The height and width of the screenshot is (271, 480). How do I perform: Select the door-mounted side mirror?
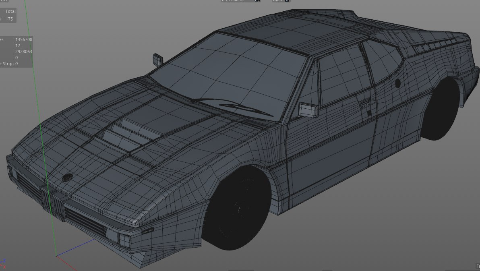[308, 110]
